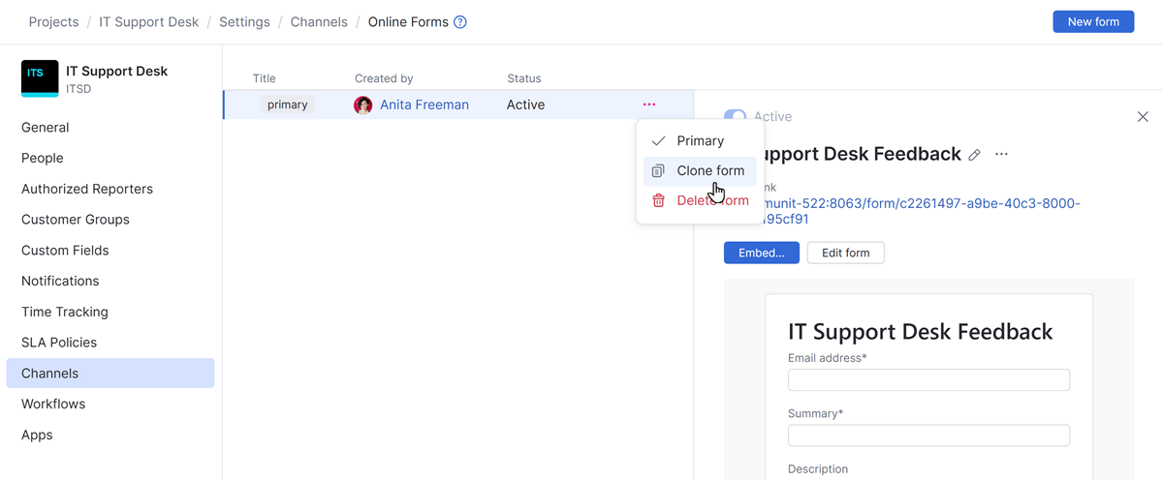This screenshot has width=1162, height=480.
Task: Click the Active status in the row
Action: pyautogui.click(x=525, y=105)
